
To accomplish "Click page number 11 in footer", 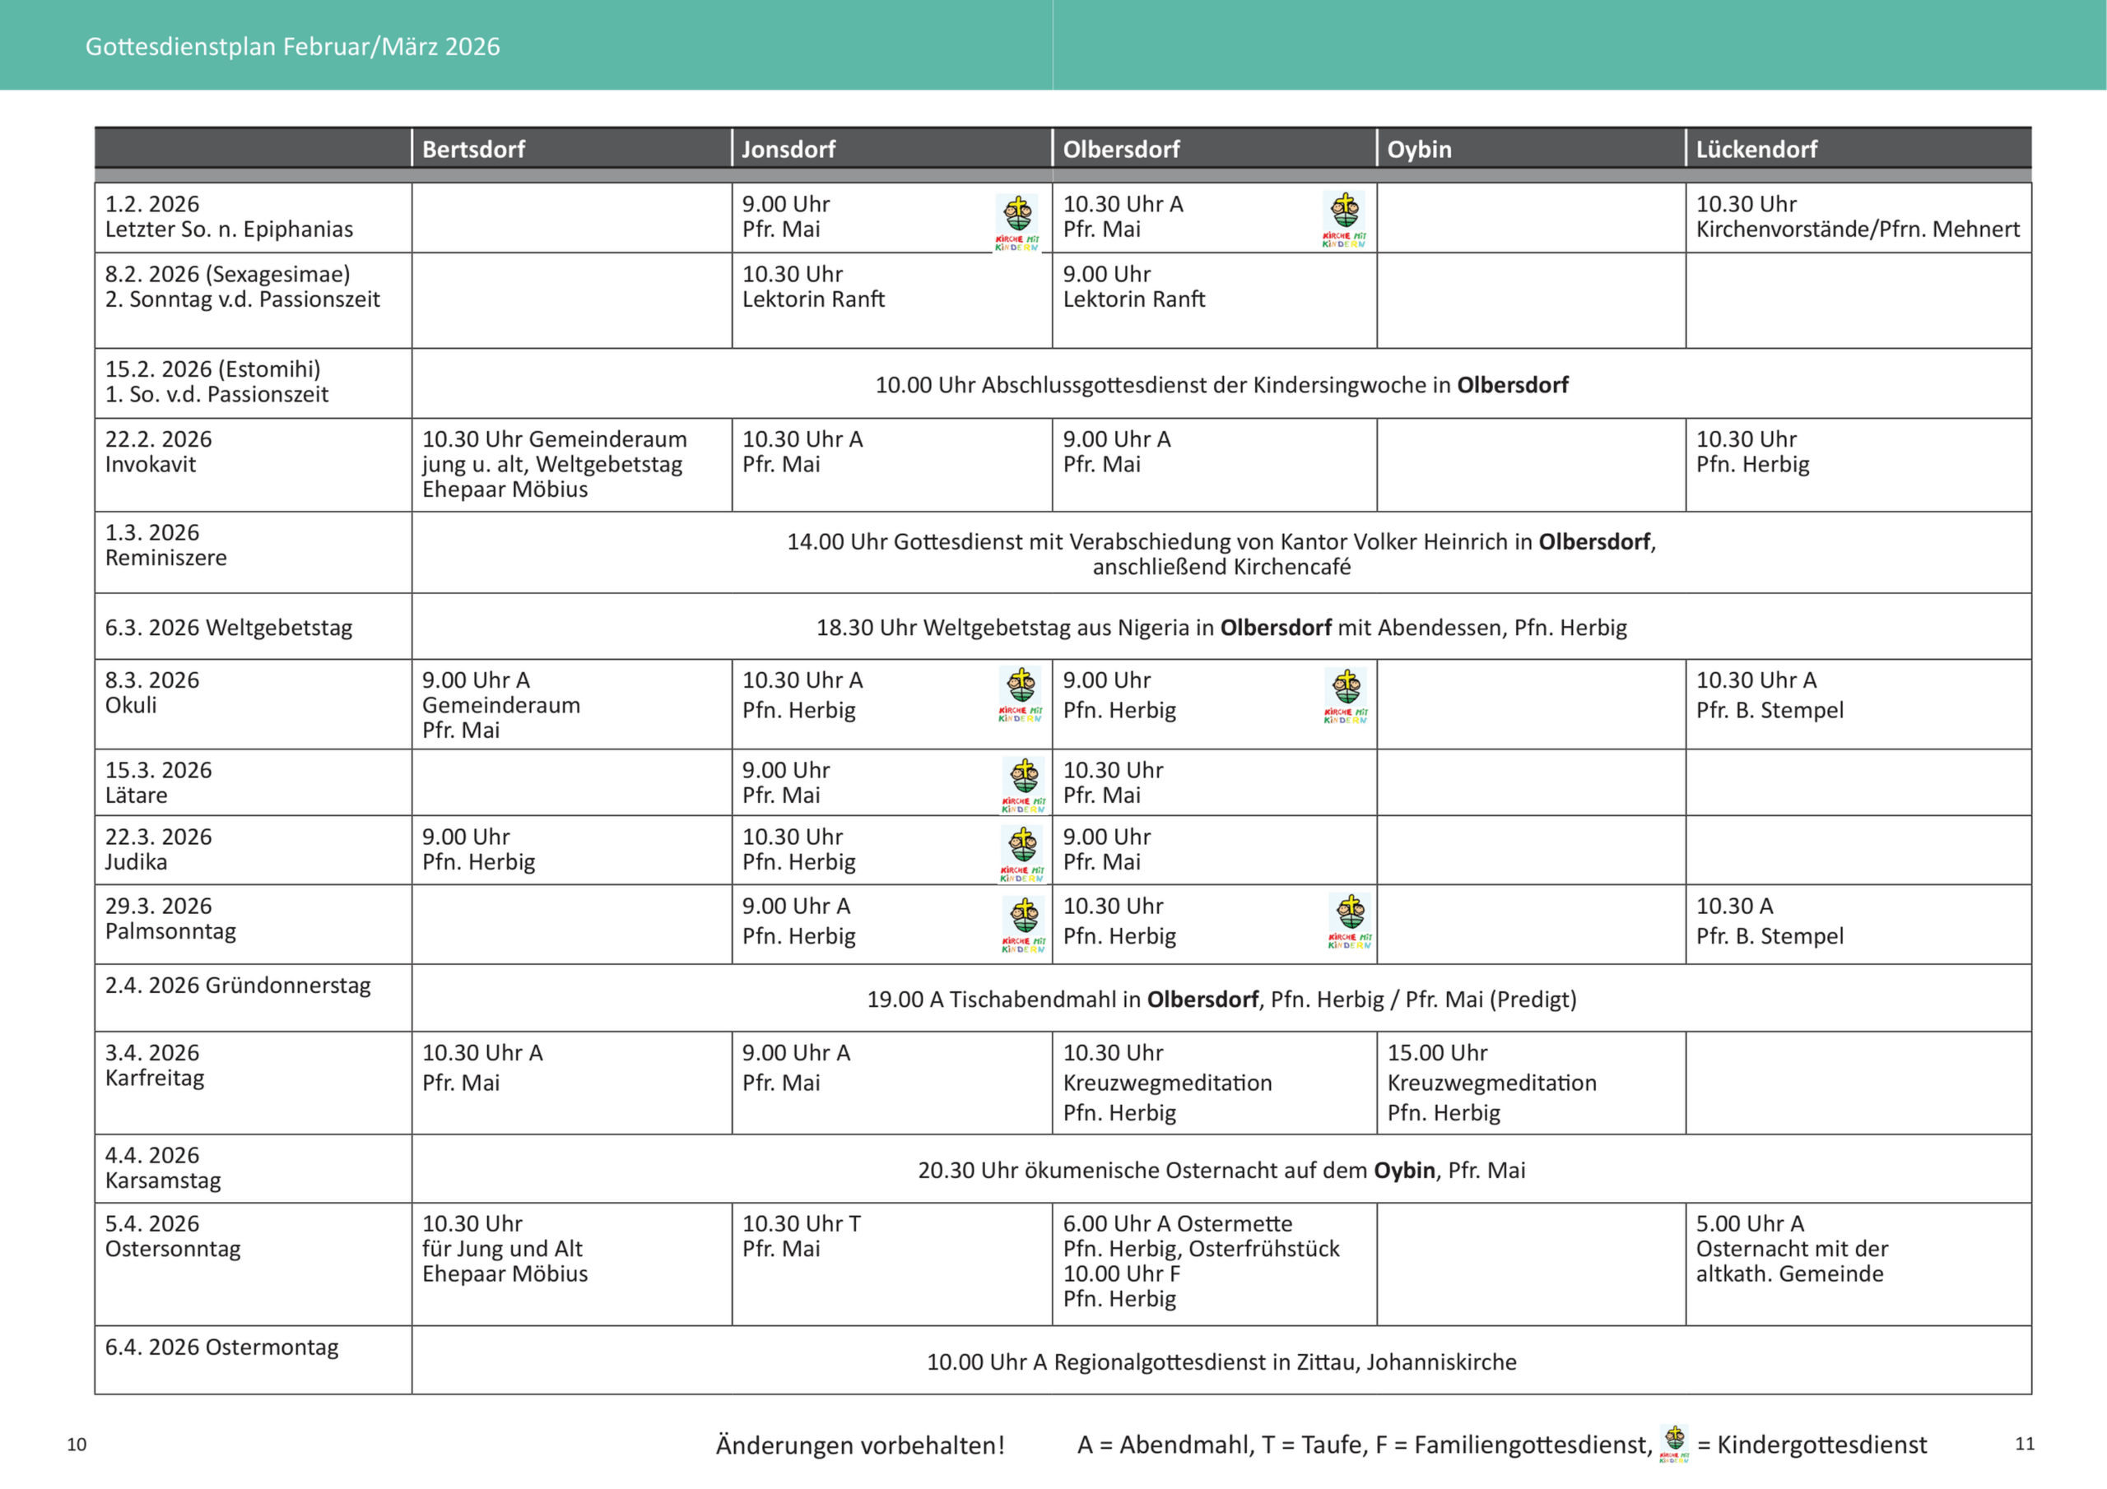I will click(2025, 1444).
